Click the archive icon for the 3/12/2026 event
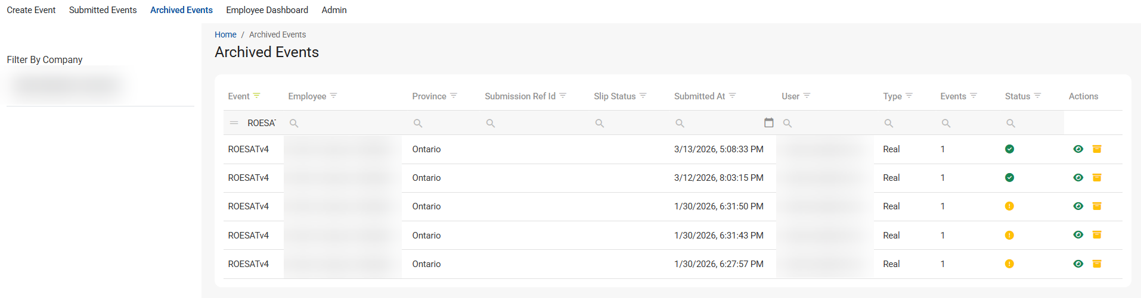 (x=1096, y=178)
